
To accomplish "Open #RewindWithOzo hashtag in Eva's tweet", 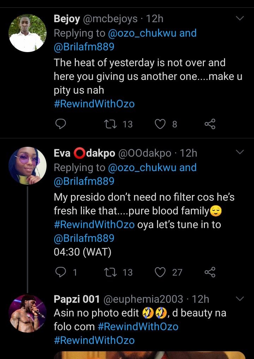I will pyautogui.click(x=94, y=225).
